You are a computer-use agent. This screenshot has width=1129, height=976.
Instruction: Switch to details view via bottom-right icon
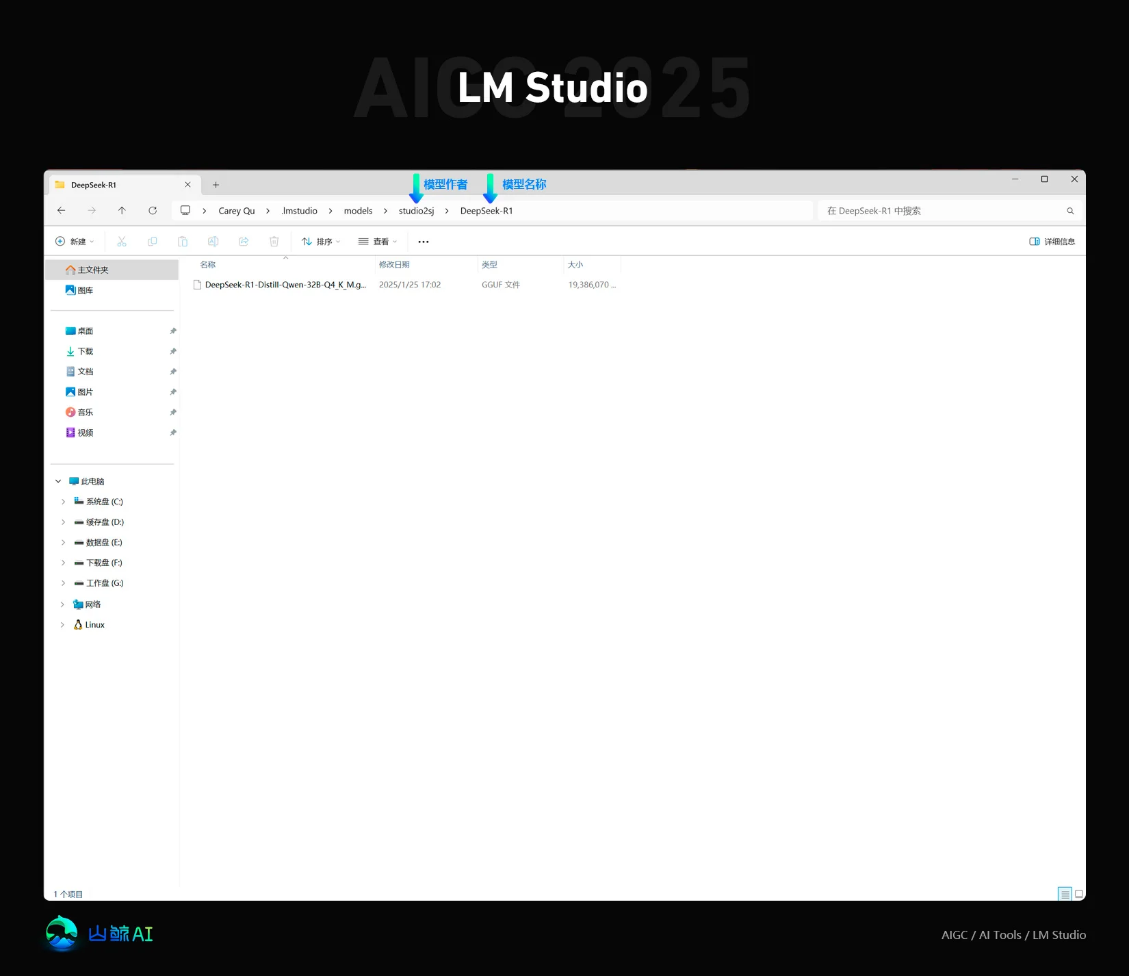coord(1064,894)
